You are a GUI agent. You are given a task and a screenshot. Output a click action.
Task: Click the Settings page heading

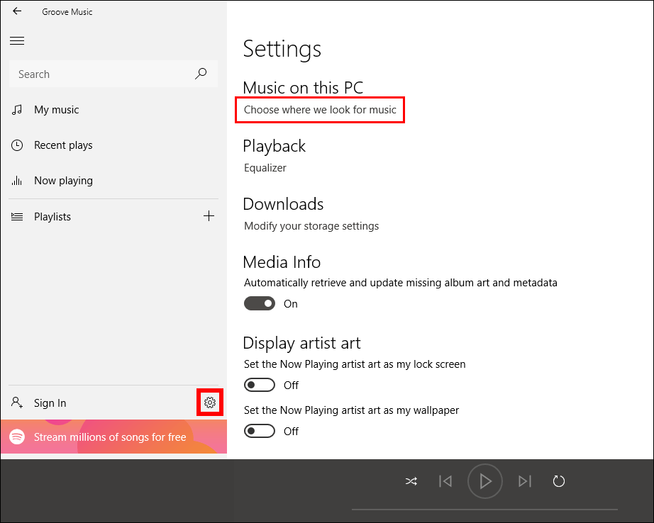(282, 49)
